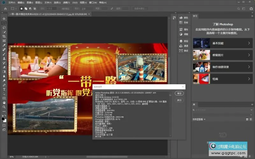
Task: Open the workspace switcher icon
Action: click(x=244, y=9)
